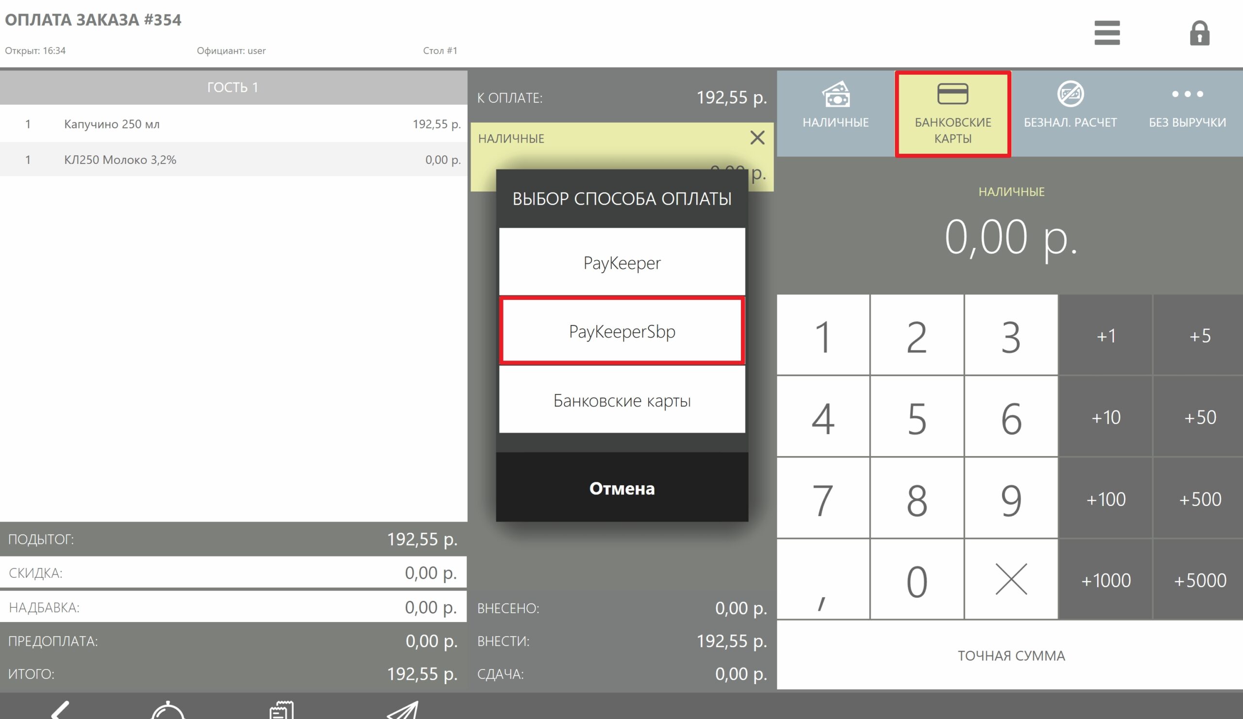1243x719 pixels.
Task: Pick Банковские карты from the dialog list
Action: [x=621, y=400]
